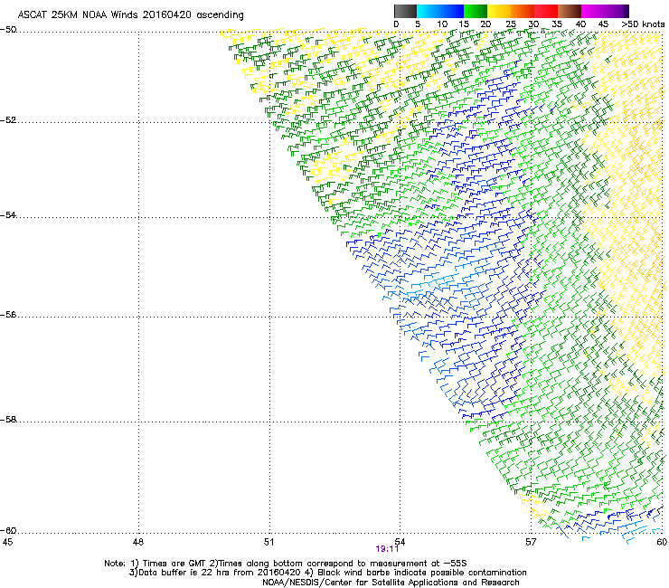Click the 51 longitude axis label
The width and height of the screenshot is (669, 588).
[269, 542]
